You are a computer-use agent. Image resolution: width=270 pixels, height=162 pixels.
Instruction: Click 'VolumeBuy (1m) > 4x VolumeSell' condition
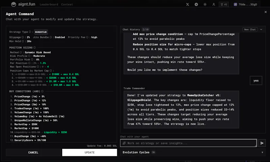pos(39,116)
